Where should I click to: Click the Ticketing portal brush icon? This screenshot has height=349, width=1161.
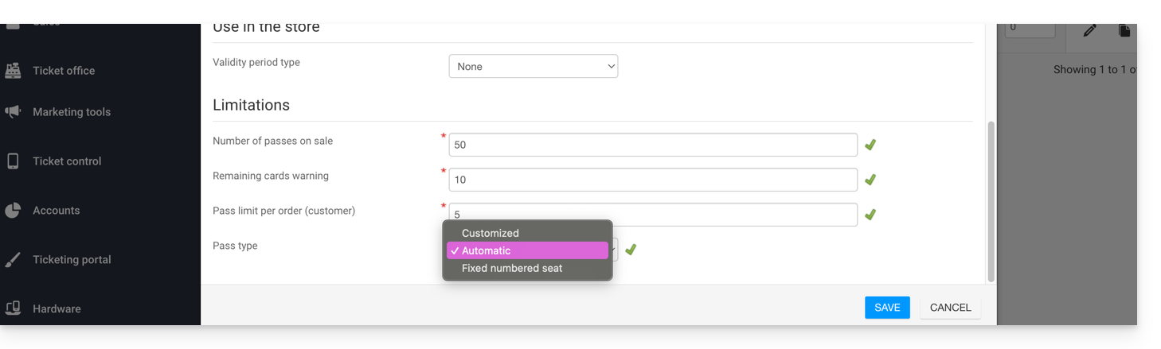13,260
